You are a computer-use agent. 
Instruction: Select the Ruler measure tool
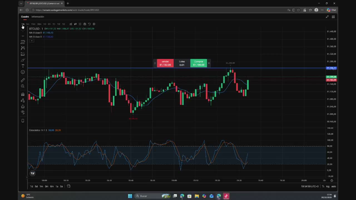23,80
